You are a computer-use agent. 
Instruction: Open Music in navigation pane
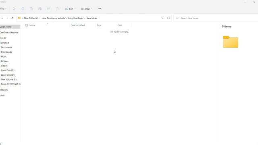click(x=4, y=56)
